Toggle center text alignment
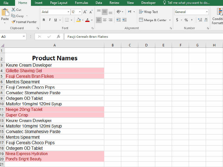 (105, 20)
